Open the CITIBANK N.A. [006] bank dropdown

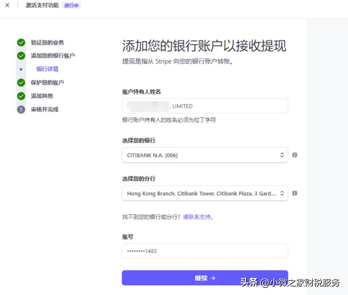point(205,155)
